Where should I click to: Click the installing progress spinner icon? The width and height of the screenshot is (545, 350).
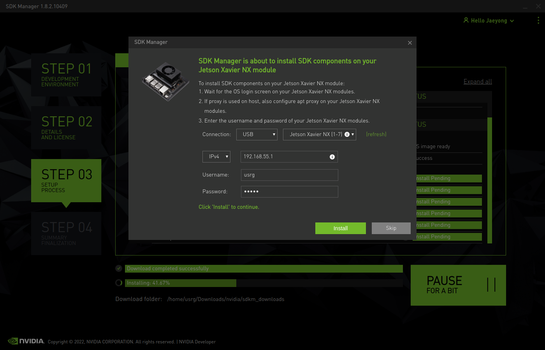tap(119, 283)
